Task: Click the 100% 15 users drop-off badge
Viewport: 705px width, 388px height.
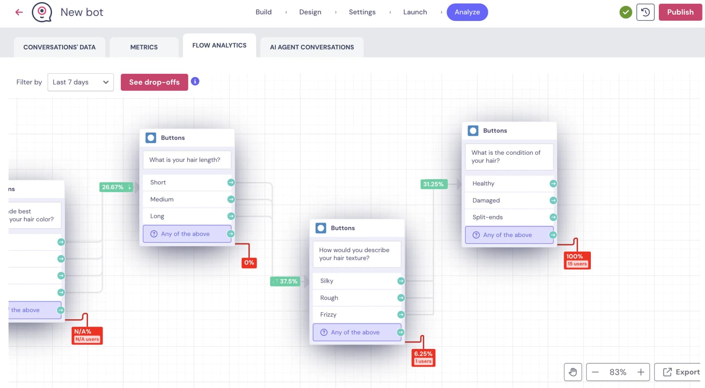Action: pyautogui.click(x=577, y=260)
